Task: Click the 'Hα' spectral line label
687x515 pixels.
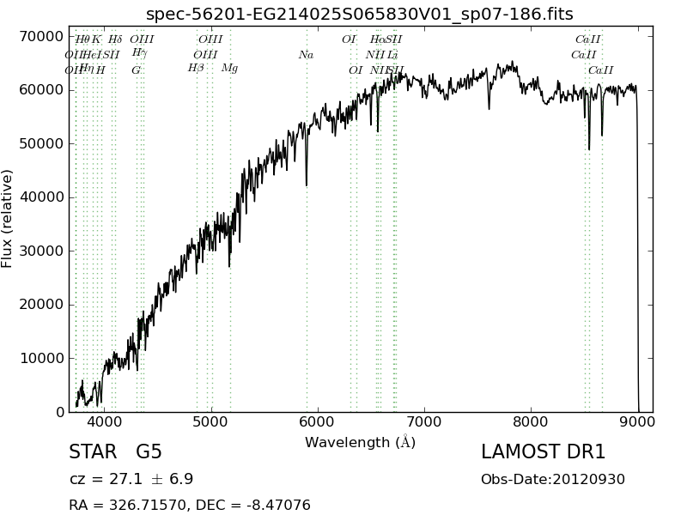Action: pos(377,39)
